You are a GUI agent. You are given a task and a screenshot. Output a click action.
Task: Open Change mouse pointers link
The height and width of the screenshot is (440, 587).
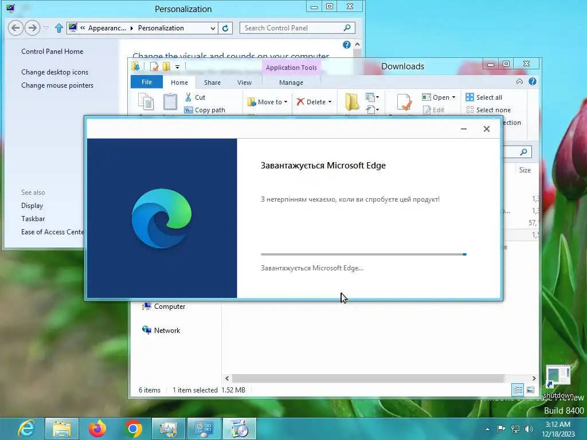point(57,85)
